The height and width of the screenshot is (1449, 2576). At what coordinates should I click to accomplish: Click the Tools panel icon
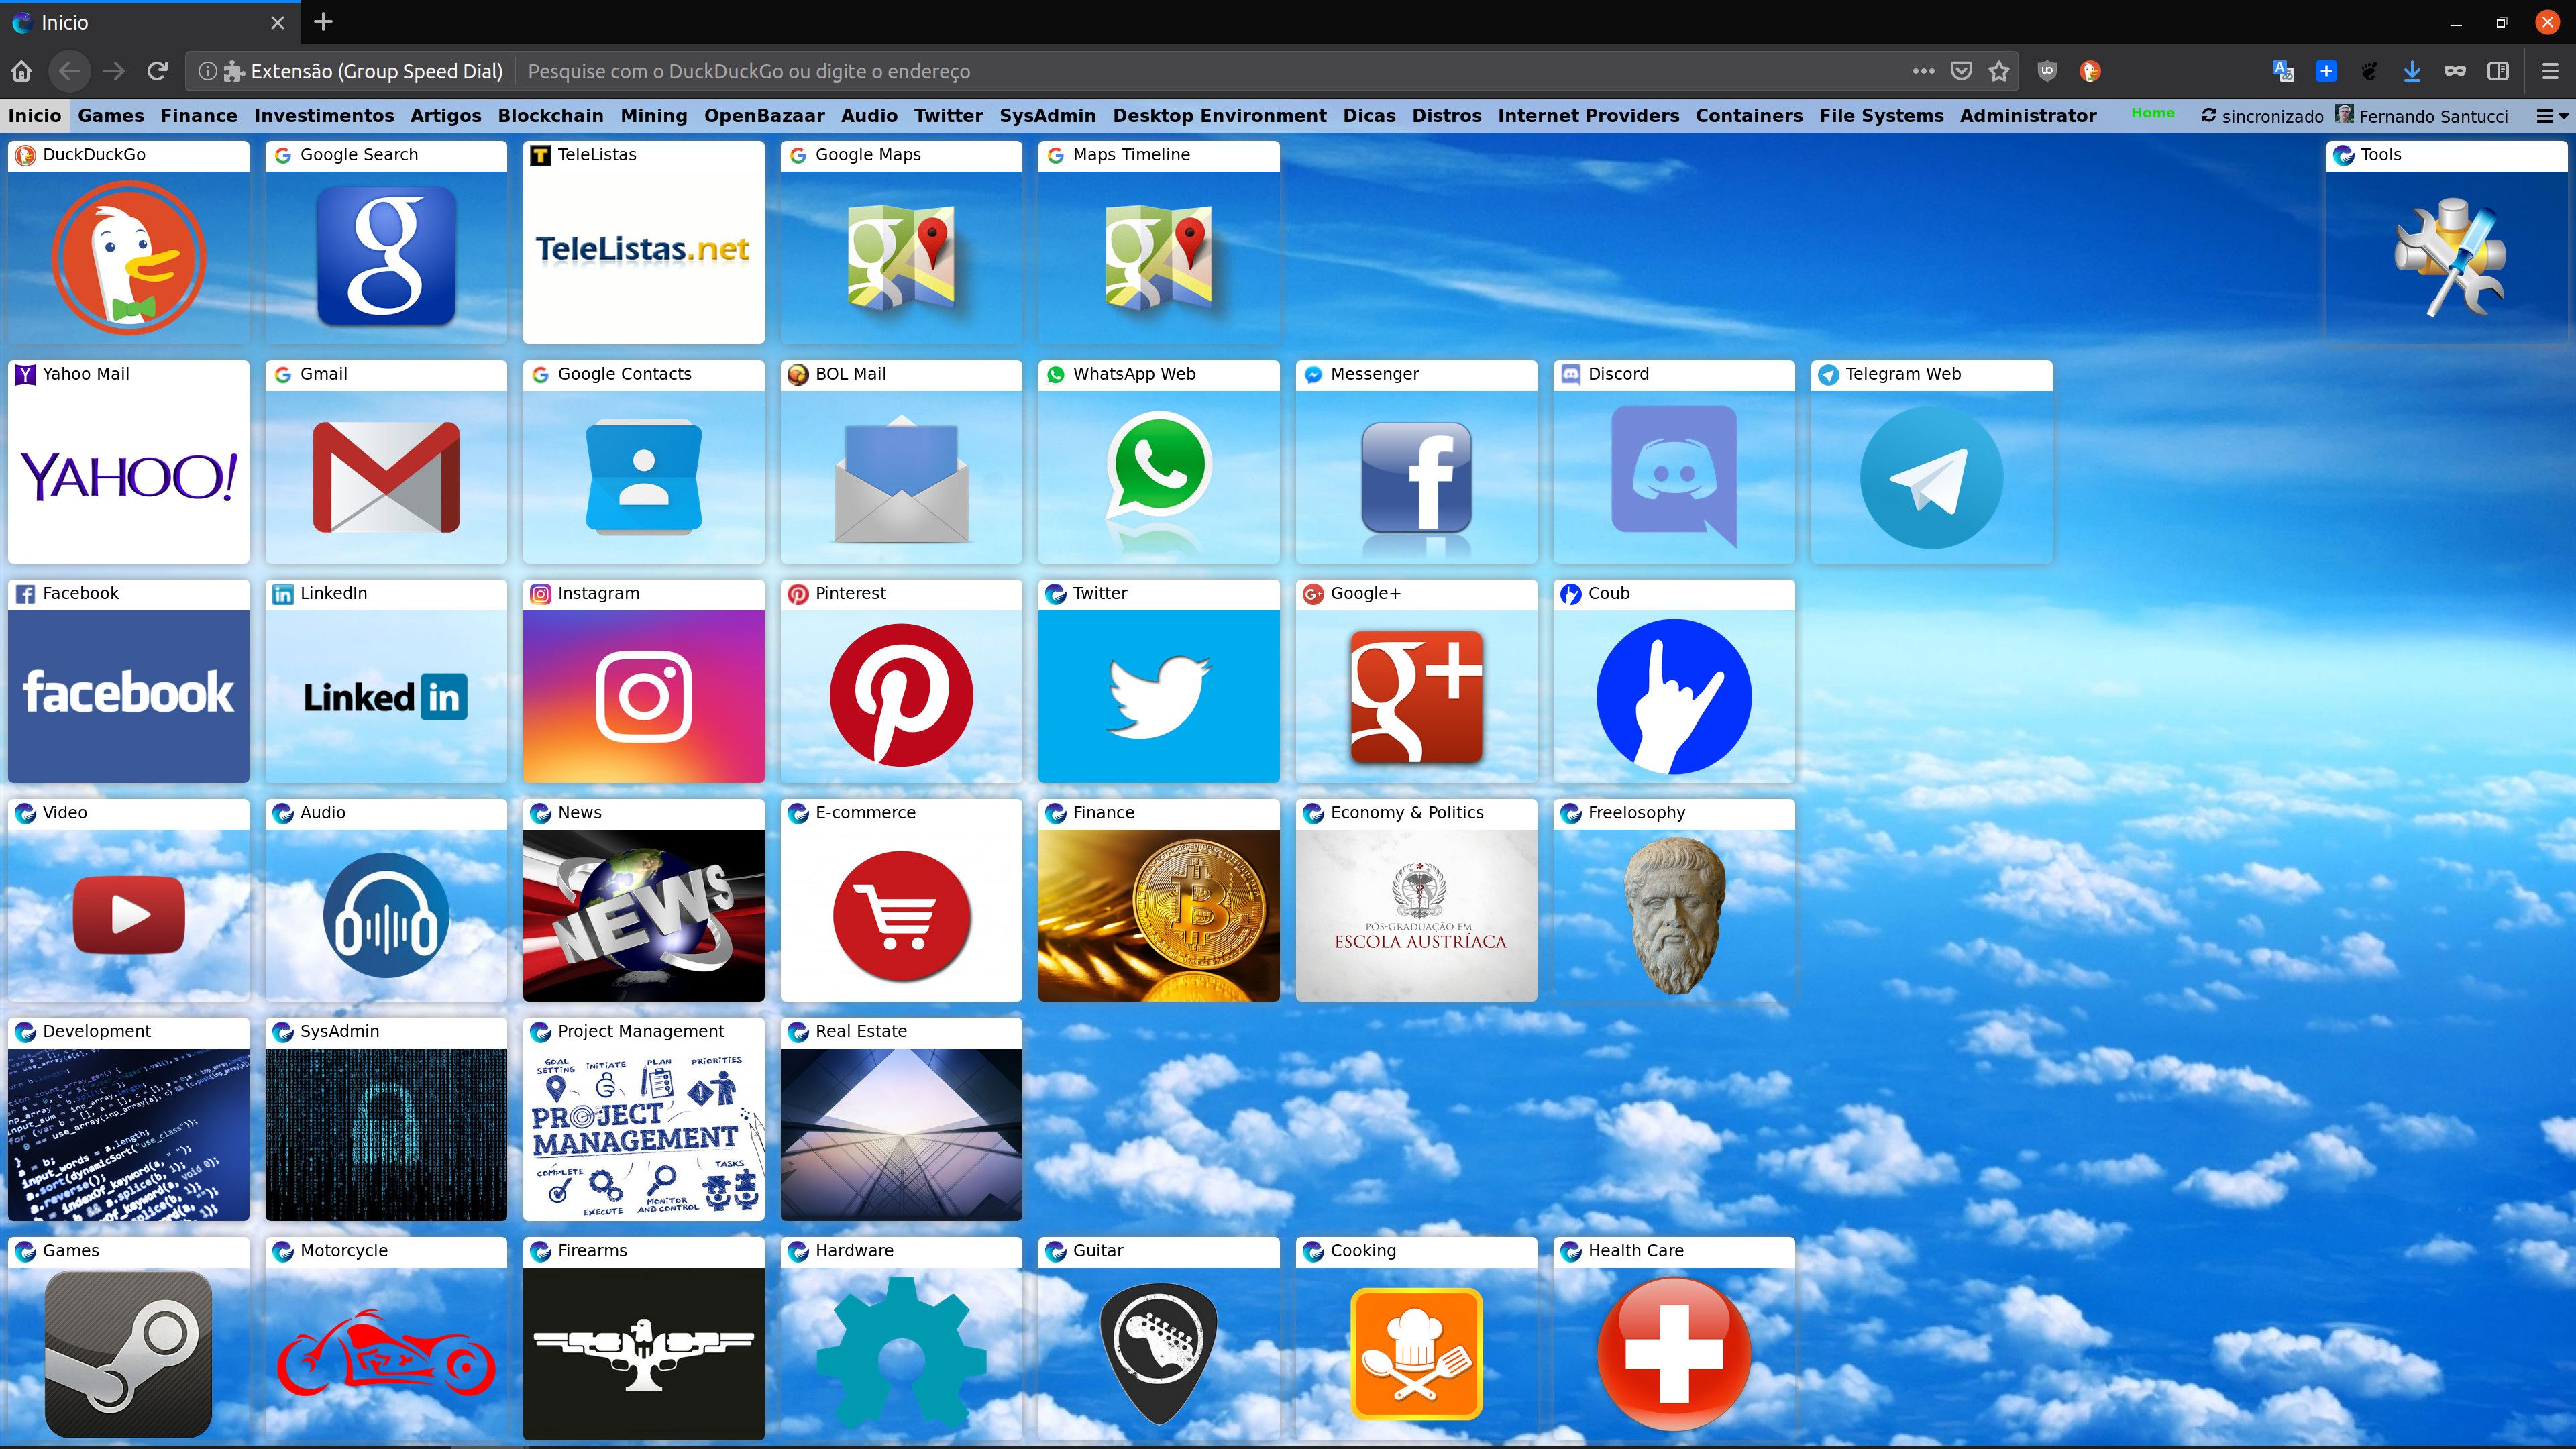coord(2447,255)
